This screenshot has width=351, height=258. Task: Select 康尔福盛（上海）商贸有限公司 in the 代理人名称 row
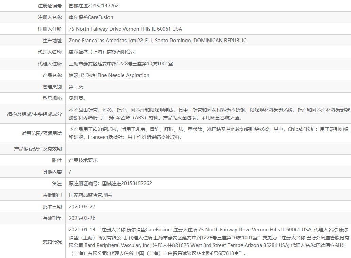click(102, 52)
